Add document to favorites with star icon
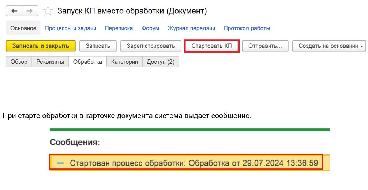 click(48, 11)
